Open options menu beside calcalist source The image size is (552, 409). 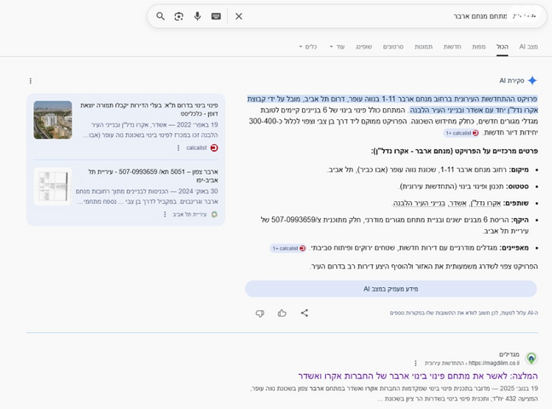pos(178,147)
